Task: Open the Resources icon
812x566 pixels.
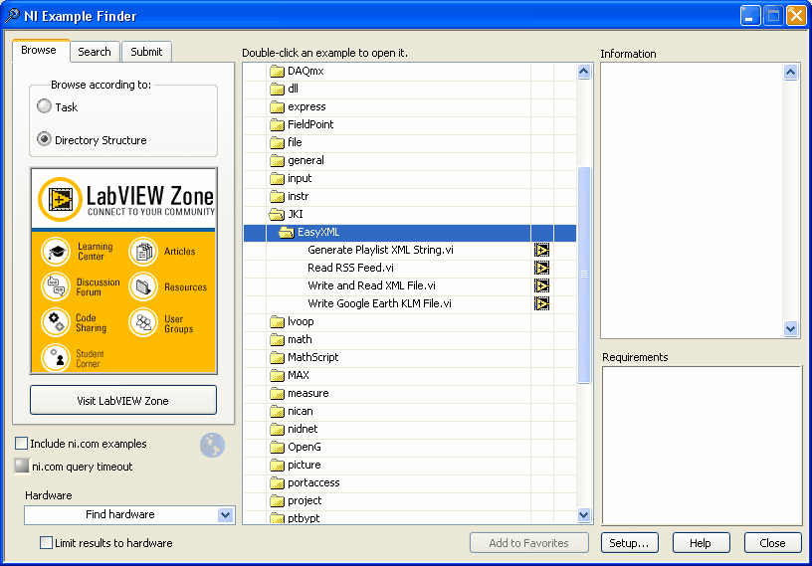Action: [143, 286]
